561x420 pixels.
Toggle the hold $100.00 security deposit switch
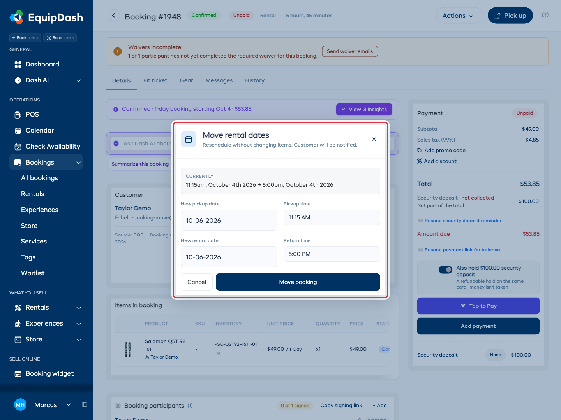[445, 269]
